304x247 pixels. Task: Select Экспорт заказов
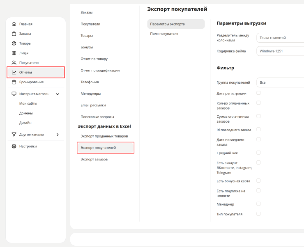pyautogui.click(x=94, y=159)
